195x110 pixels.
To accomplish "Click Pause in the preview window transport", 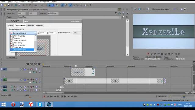I will 162,54.
